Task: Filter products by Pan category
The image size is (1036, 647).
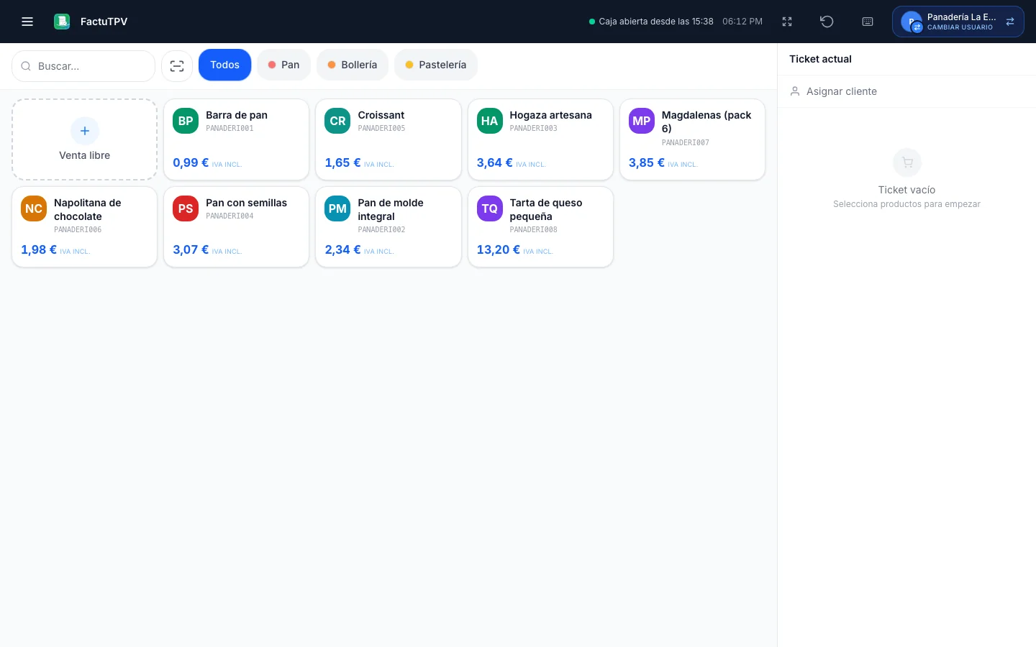Action: 284,65
